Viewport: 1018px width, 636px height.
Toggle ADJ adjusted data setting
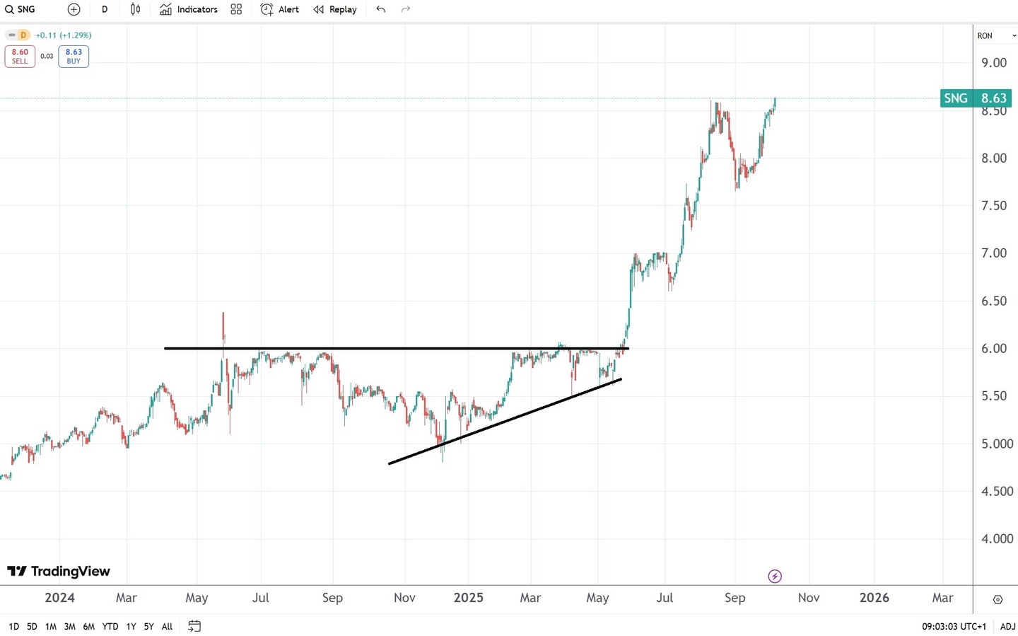click(x=1007, y=626)
